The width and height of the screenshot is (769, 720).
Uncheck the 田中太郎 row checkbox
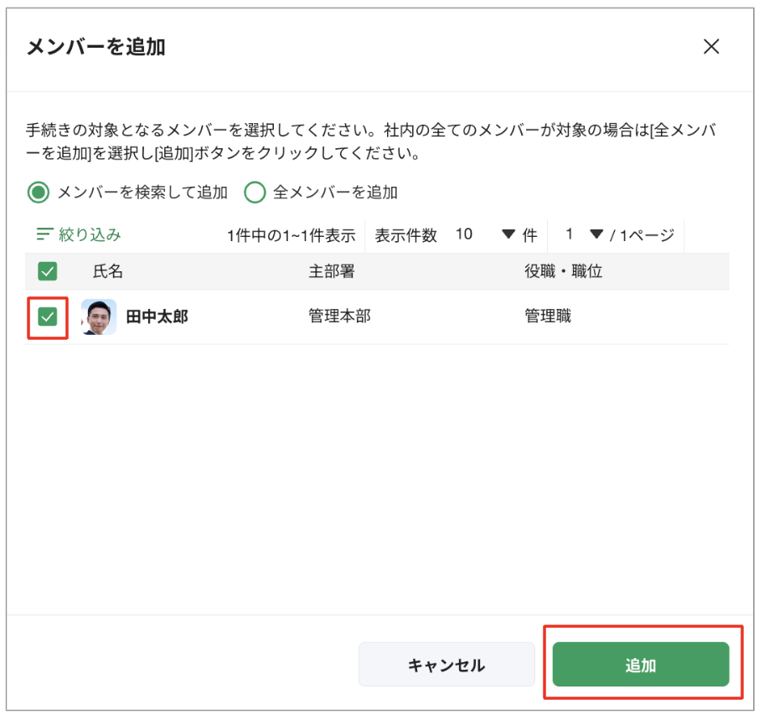click(48, 316)
